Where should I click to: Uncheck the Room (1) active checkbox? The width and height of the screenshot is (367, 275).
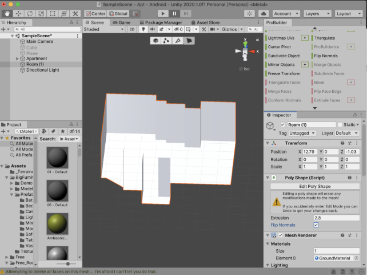click(x=282, y=125)
